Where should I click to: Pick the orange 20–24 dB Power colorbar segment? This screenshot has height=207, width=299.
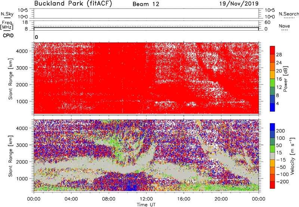click(272, 67)
